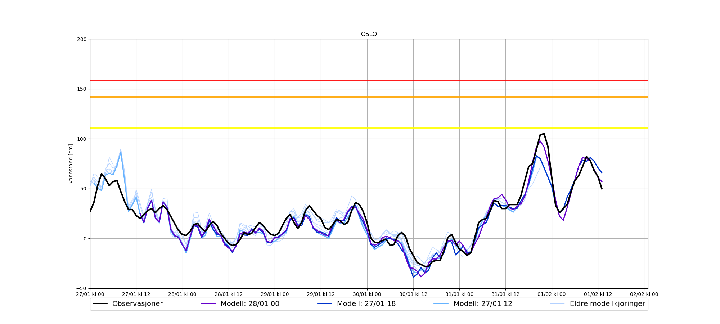This screenshot has height=324, width=720.
Task: Click the yellow threshold line on the chart
Action: [369, 128]
